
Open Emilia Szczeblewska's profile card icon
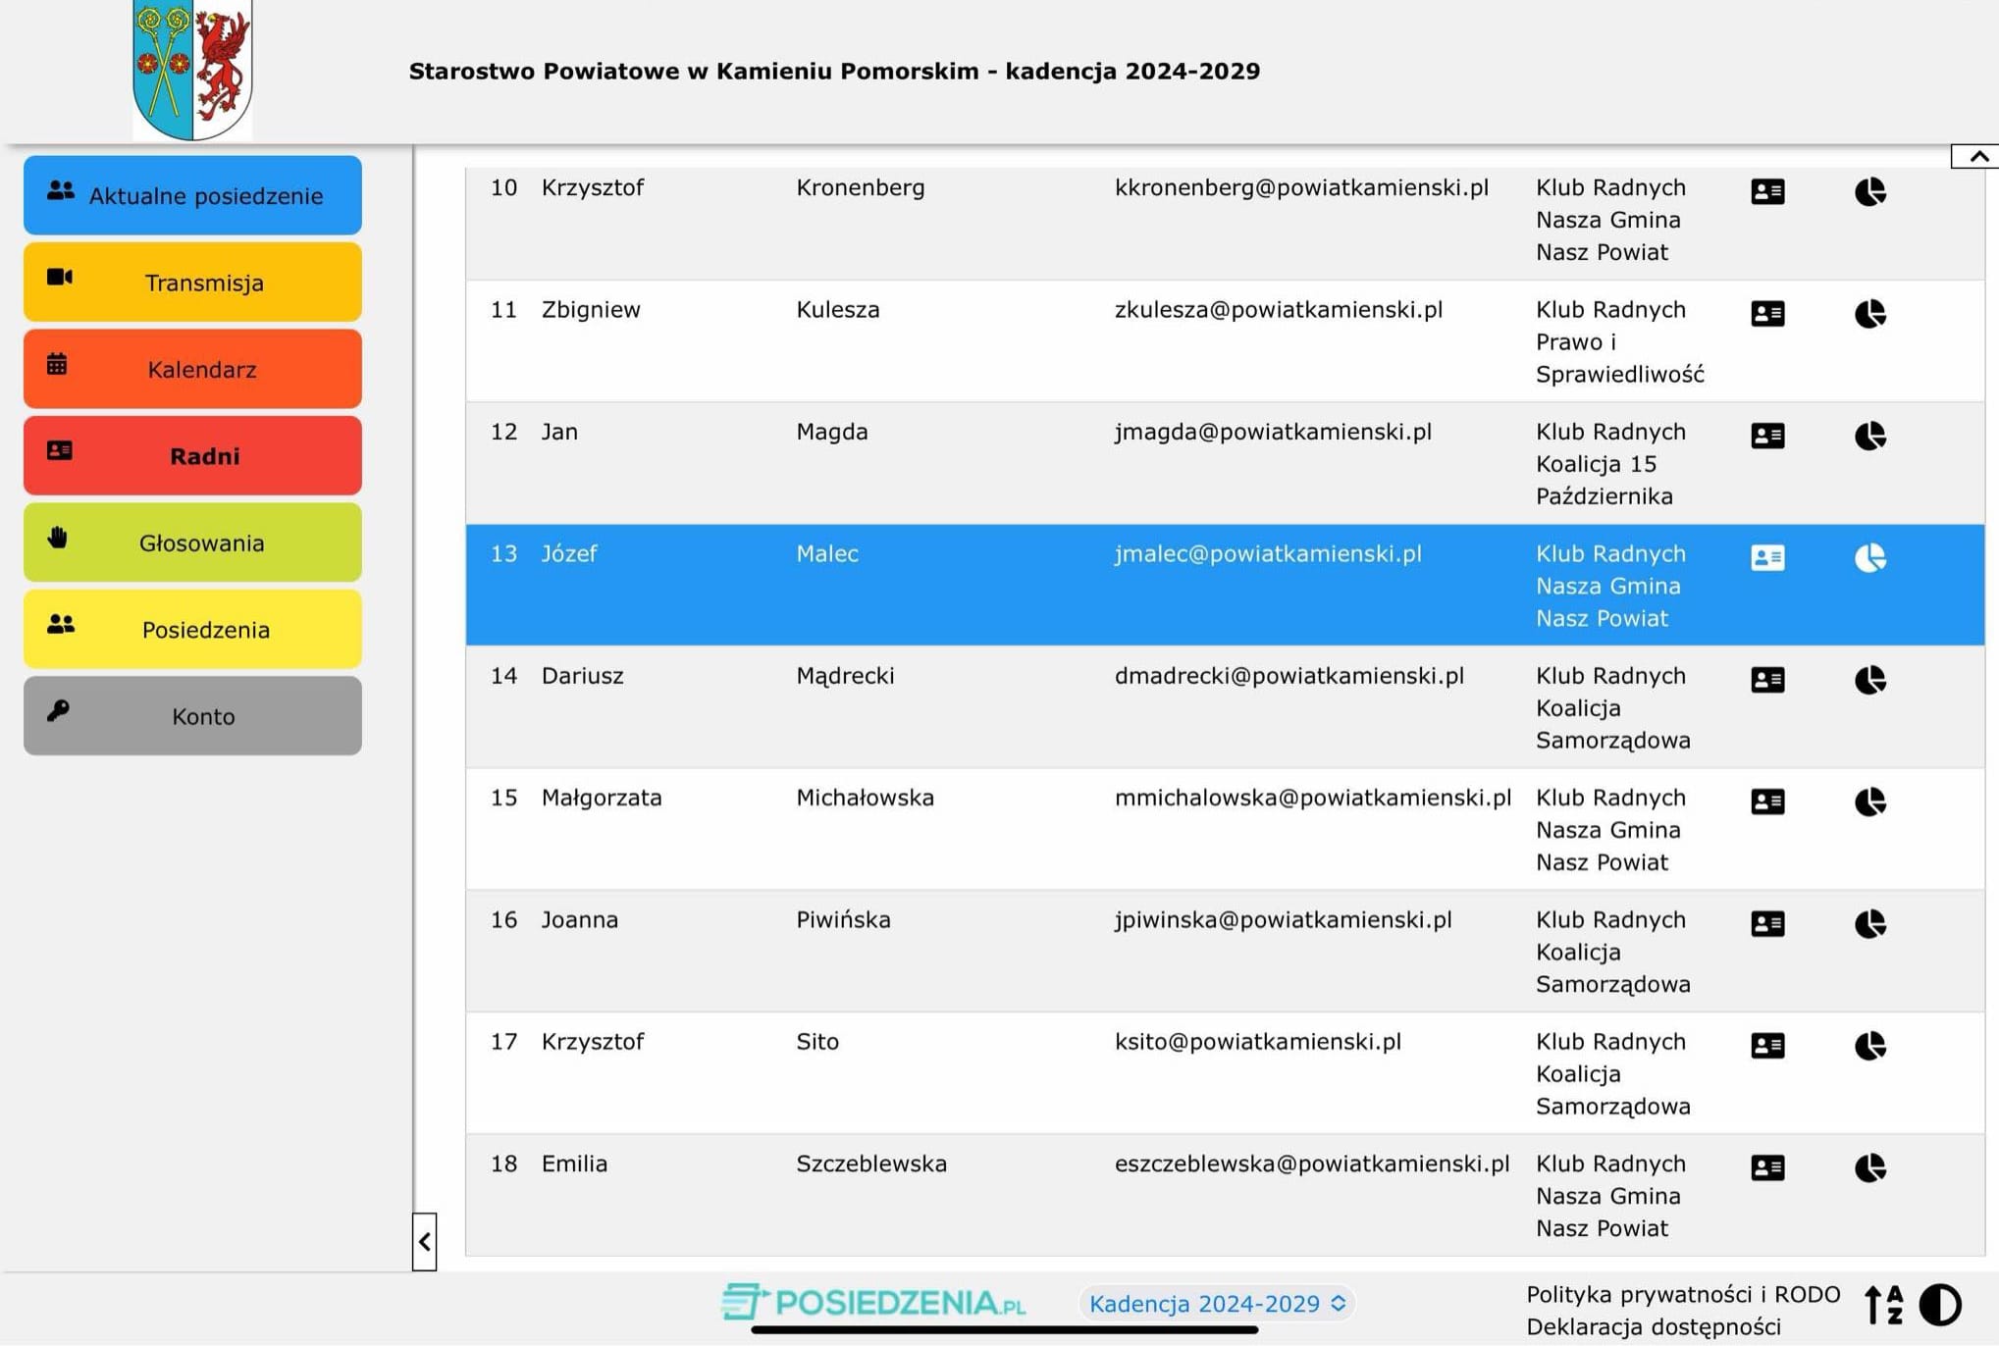[1767, 1167]
